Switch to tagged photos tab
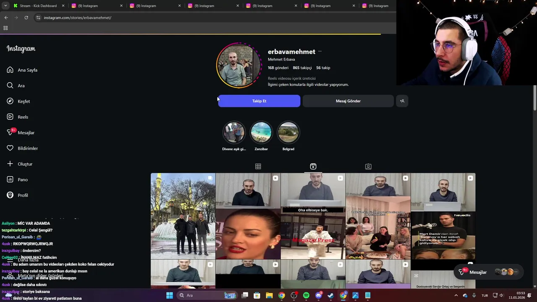The width and height of the screenshot is (537, 302). [x=368, y=167]
